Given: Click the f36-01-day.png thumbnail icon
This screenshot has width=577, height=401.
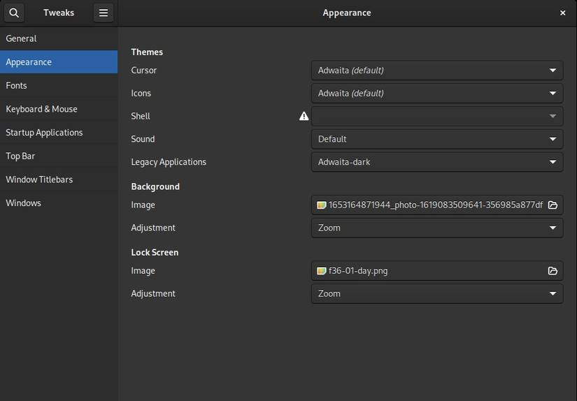Looking at the screenshot, I should pyautogui.click(x=322, y=270).
